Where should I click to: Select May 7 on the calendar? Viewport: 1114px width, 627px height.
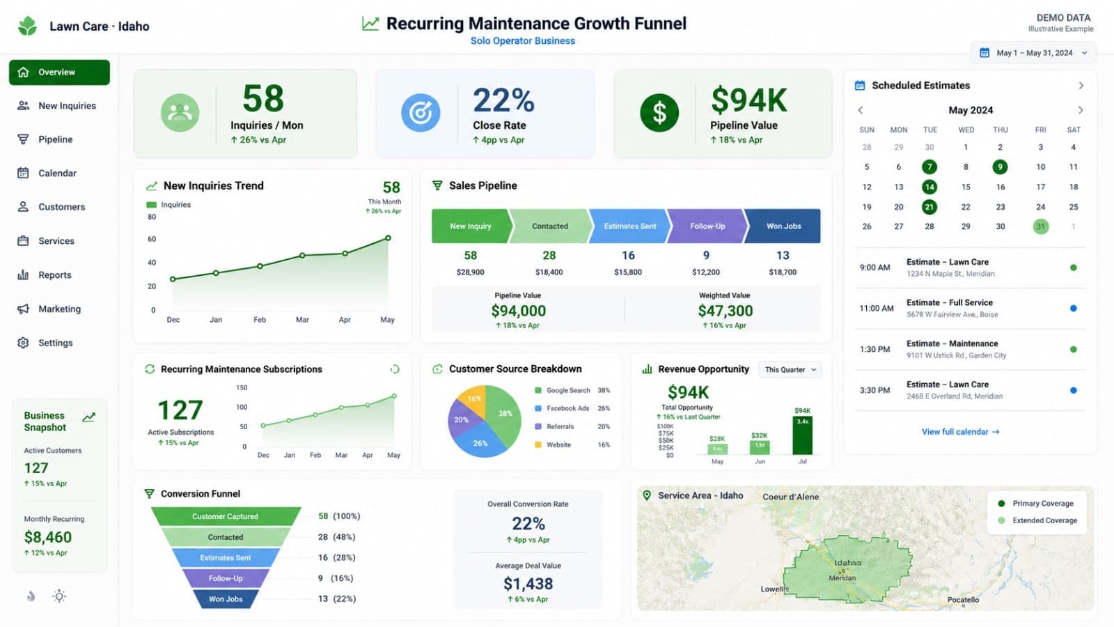coord(929,167)
